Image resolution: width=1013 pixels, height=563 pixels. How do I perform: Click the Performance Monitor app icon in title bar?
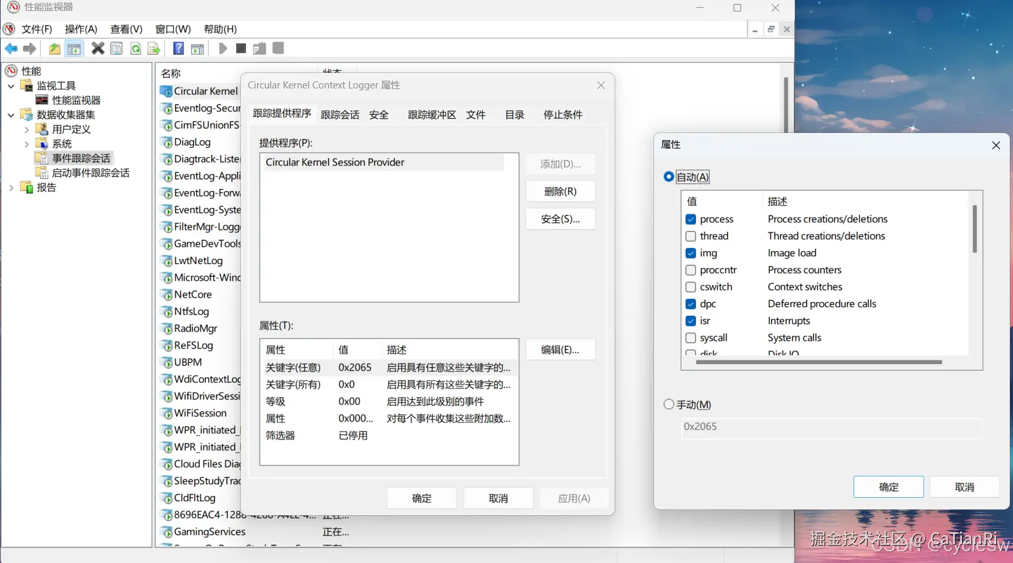coord(14,8)
